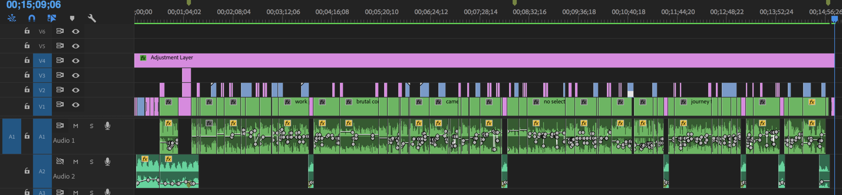Toggle insert sequence as nest option
The width and height of the screenshot is (842, 195).
12,18
